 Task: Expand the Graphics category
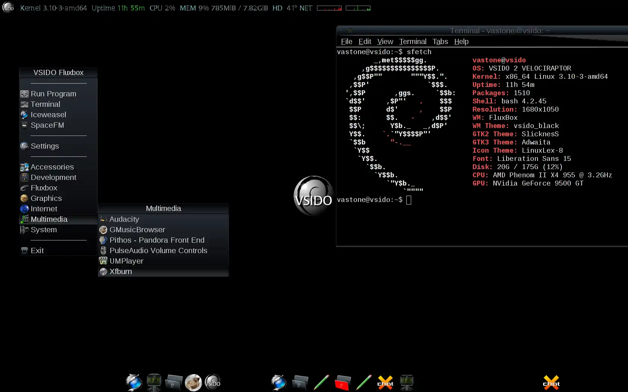pyautogui.click(x=58, y=198)
